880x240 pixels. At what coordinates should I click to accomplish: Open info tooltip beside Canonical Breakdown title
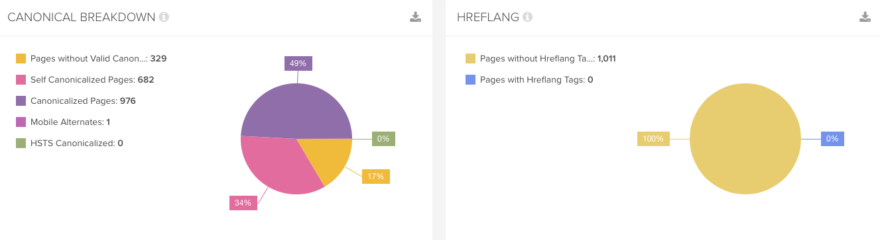click(164, 17)
